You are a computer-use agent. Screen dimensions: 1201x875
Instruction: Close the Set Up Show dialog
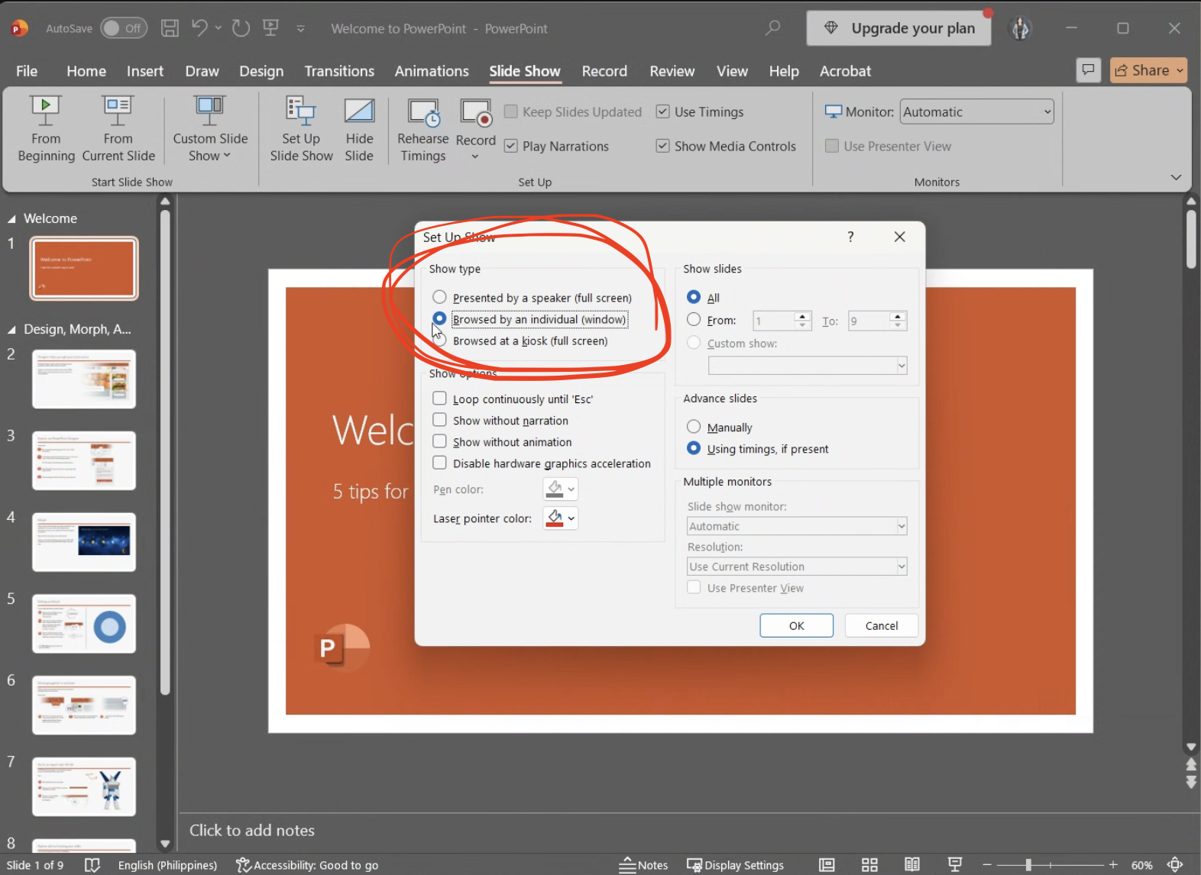pos(900,237)
